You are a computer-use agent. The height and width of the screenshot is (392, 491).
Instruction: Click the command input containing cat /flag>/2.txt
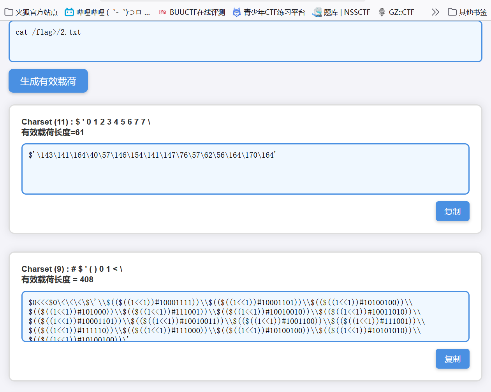(245, 41)
